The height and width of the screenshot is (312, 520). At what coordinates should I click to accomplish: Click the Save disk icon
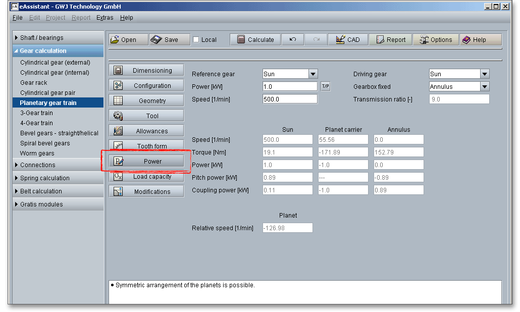[x=157, y=40]
